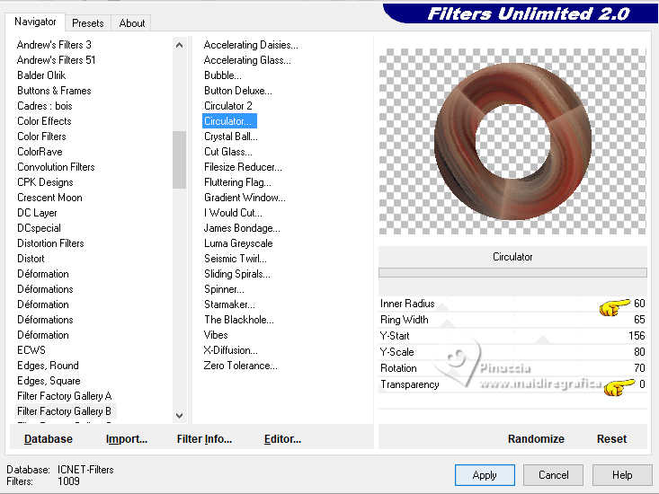The image size is (659, 494).
Task: Select Edges, Square category
Action: (x=49, y=381)
